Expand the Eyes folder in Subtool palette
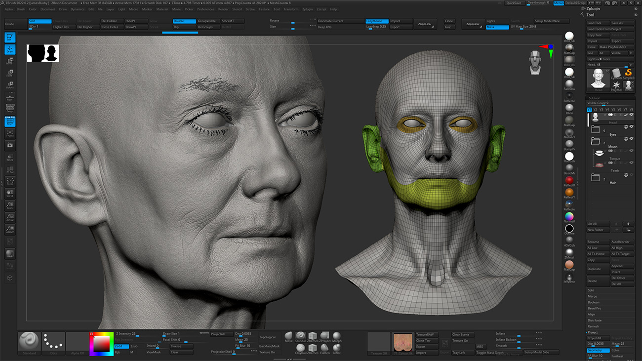642x361 pixels. [x=595, y=129]
